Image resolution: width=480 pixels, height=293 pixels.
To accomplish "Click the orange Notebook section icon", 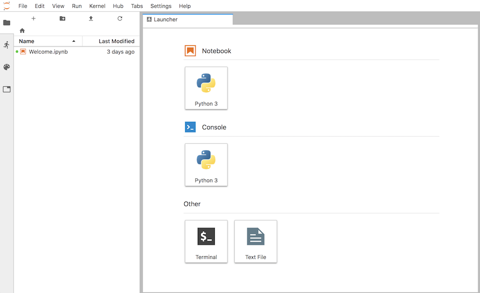I will [190, 51].
